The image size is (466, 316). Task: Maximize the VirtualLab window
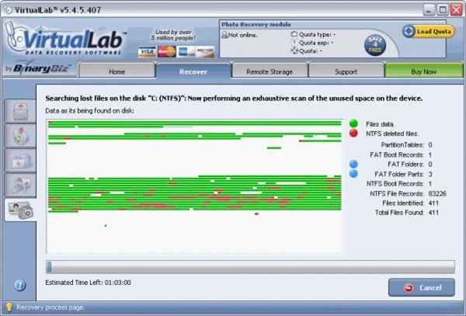443,10
